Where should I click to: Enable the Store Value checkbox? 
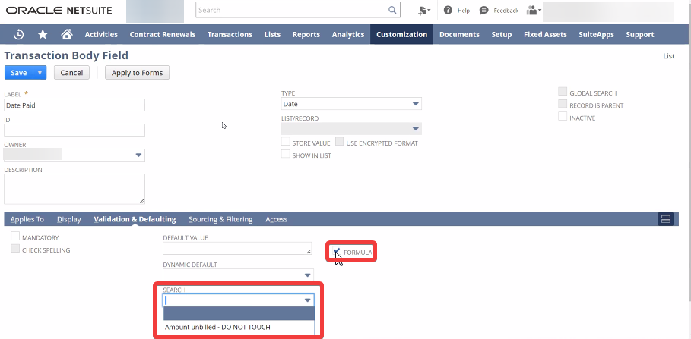(x=286, y=142)
